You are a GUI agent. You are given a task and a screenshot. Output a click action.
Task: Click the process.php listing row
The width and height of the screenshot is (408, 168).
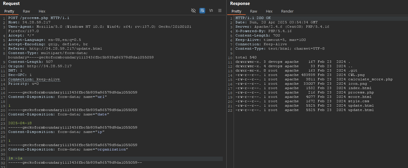click(305, 92)
